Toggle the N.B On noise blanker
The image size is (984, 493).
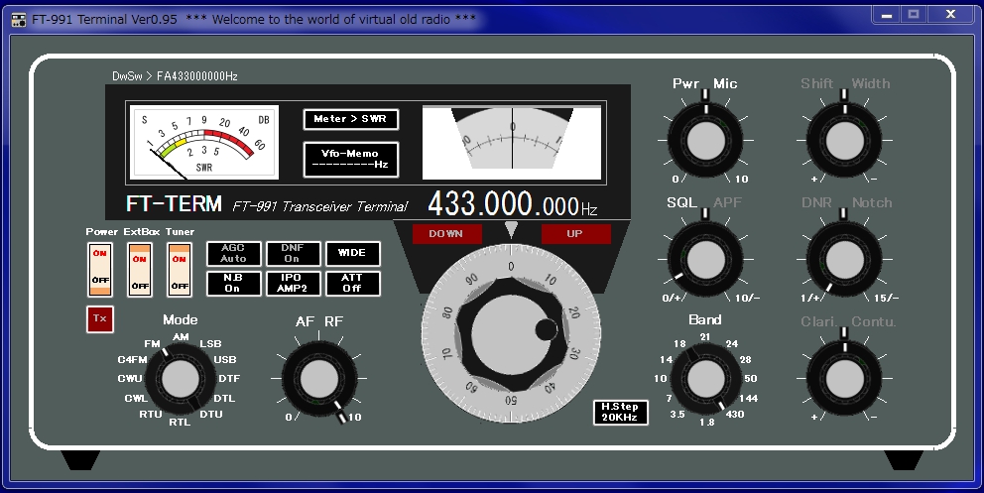click(233, 283)
